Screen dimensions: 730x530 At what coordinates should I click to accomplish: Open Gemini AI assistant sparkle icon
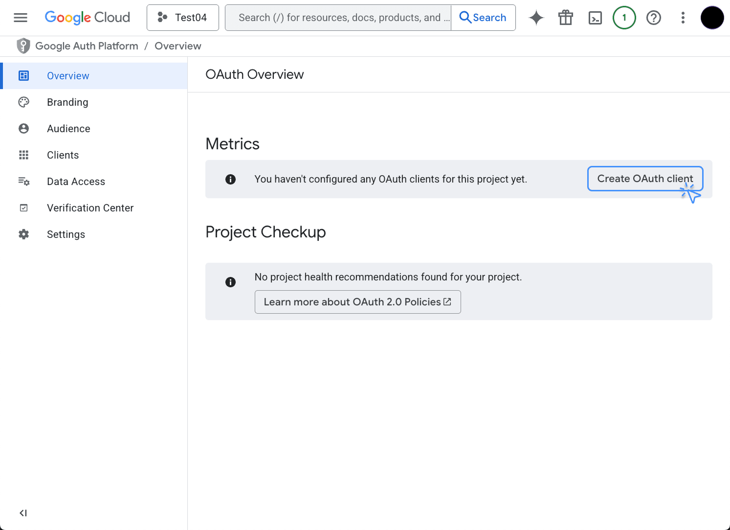tap(536, 18)
